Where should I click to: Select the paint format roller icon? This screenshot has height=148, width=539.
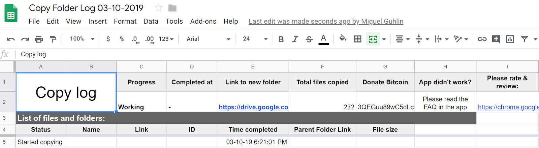tap(53, 39)
